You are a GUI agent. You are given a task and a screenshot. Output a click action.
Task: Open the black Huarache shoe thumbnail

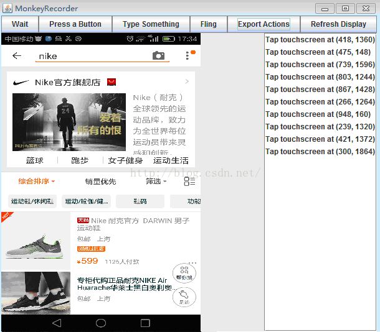36,293
